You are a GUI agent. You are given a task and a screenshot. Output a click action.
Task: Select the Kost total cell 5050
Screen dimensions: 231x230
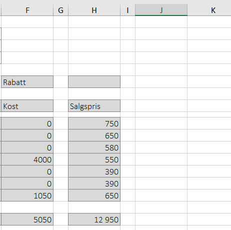point(27,219)
